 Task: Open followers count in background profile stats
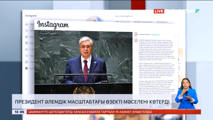(x=143, y=22)
